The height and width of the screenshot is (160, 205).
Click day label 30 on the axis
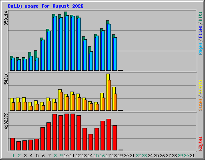pyautogui.click(x=186, y=156)
